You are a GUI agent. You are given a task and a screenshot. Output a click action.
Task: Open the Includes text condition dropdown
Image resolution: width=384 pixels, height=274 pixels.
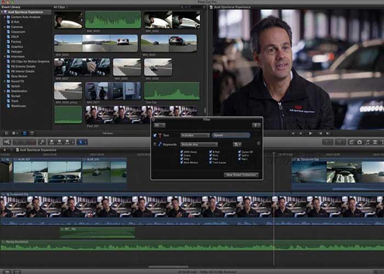(x=195, y=135)
